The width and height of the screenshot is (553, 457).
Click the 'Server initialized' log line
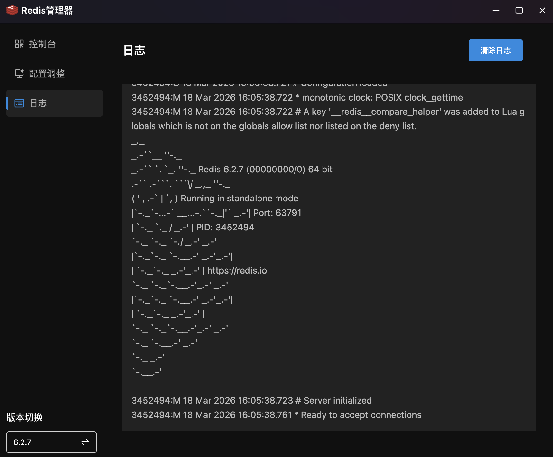tap(252, 400)
